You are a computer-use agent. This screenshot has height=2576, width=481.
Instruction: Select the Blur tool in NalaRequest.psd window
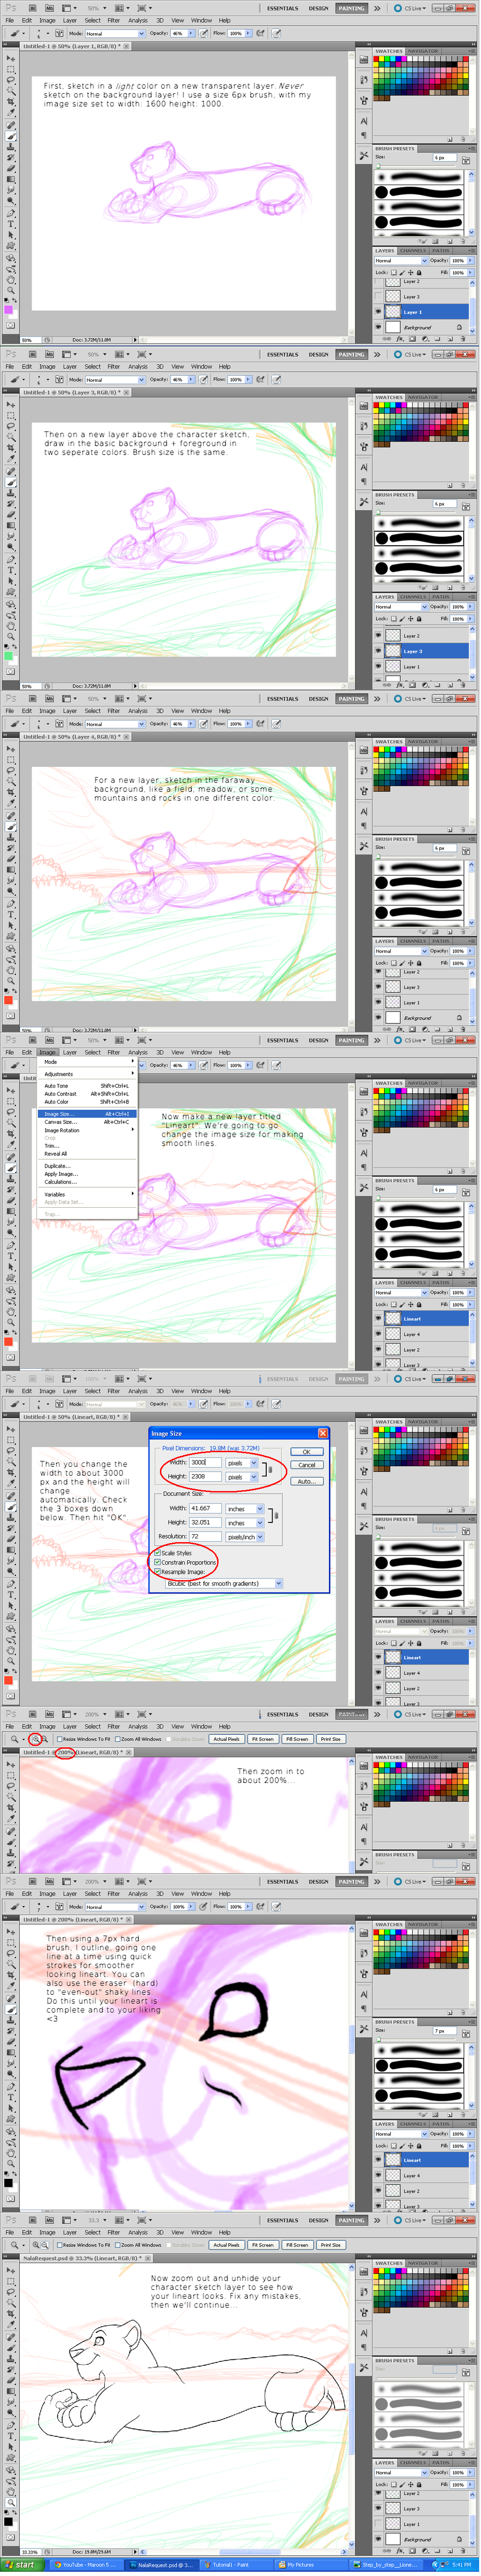(x=11, y=2402)
